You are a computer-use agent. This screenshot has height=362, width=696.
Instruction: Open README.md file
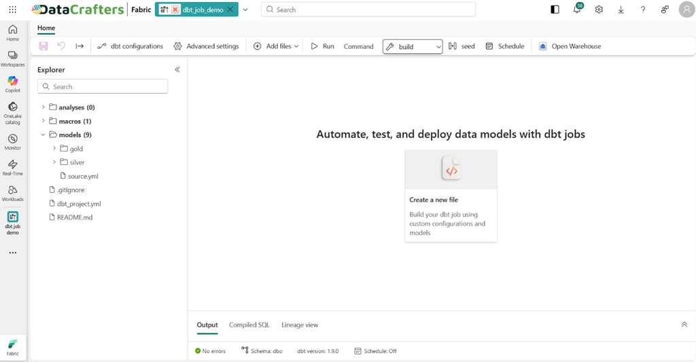pyautogui.click(x=71, y=217)
